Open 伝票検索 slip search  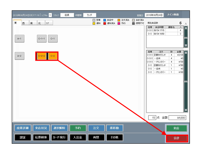(41, 138)
